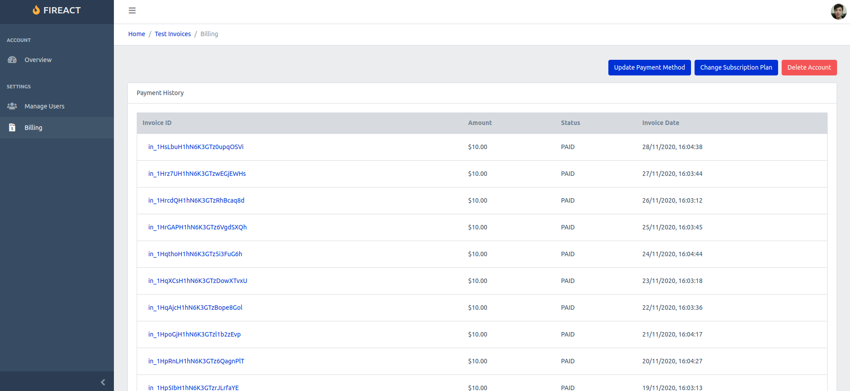
Task: Open invoice in_1HqXCsH1hN6K3GTzDowXTvxU
Action: (197, 281)
